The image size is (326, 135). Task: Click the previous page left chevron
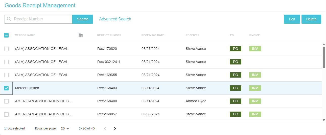click(105, 128)
